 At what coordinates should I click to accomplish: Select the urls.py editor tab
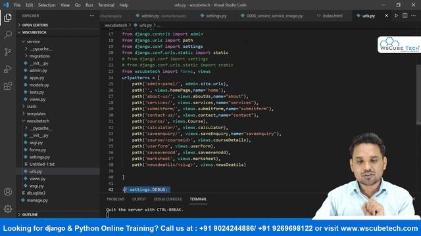[368, 16]
